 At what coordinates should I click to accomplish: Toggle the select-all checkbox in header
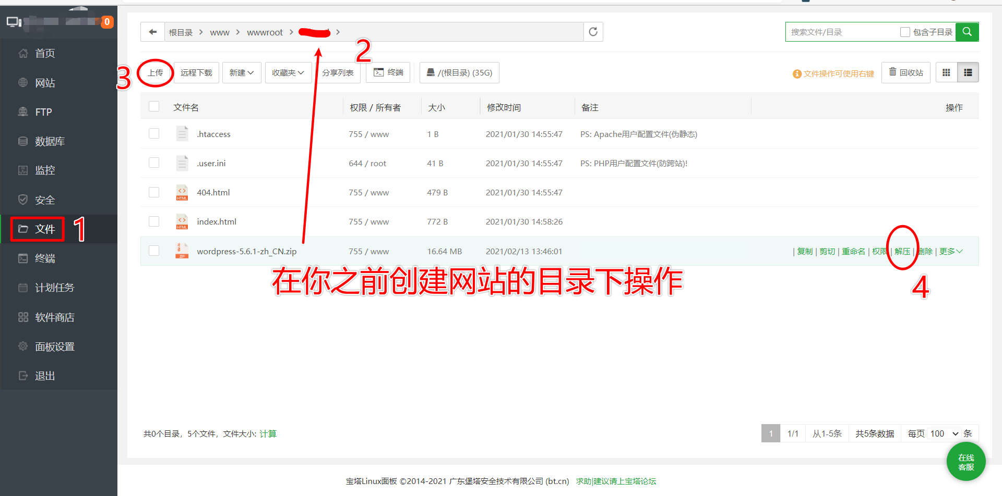(x=154, y=107)
